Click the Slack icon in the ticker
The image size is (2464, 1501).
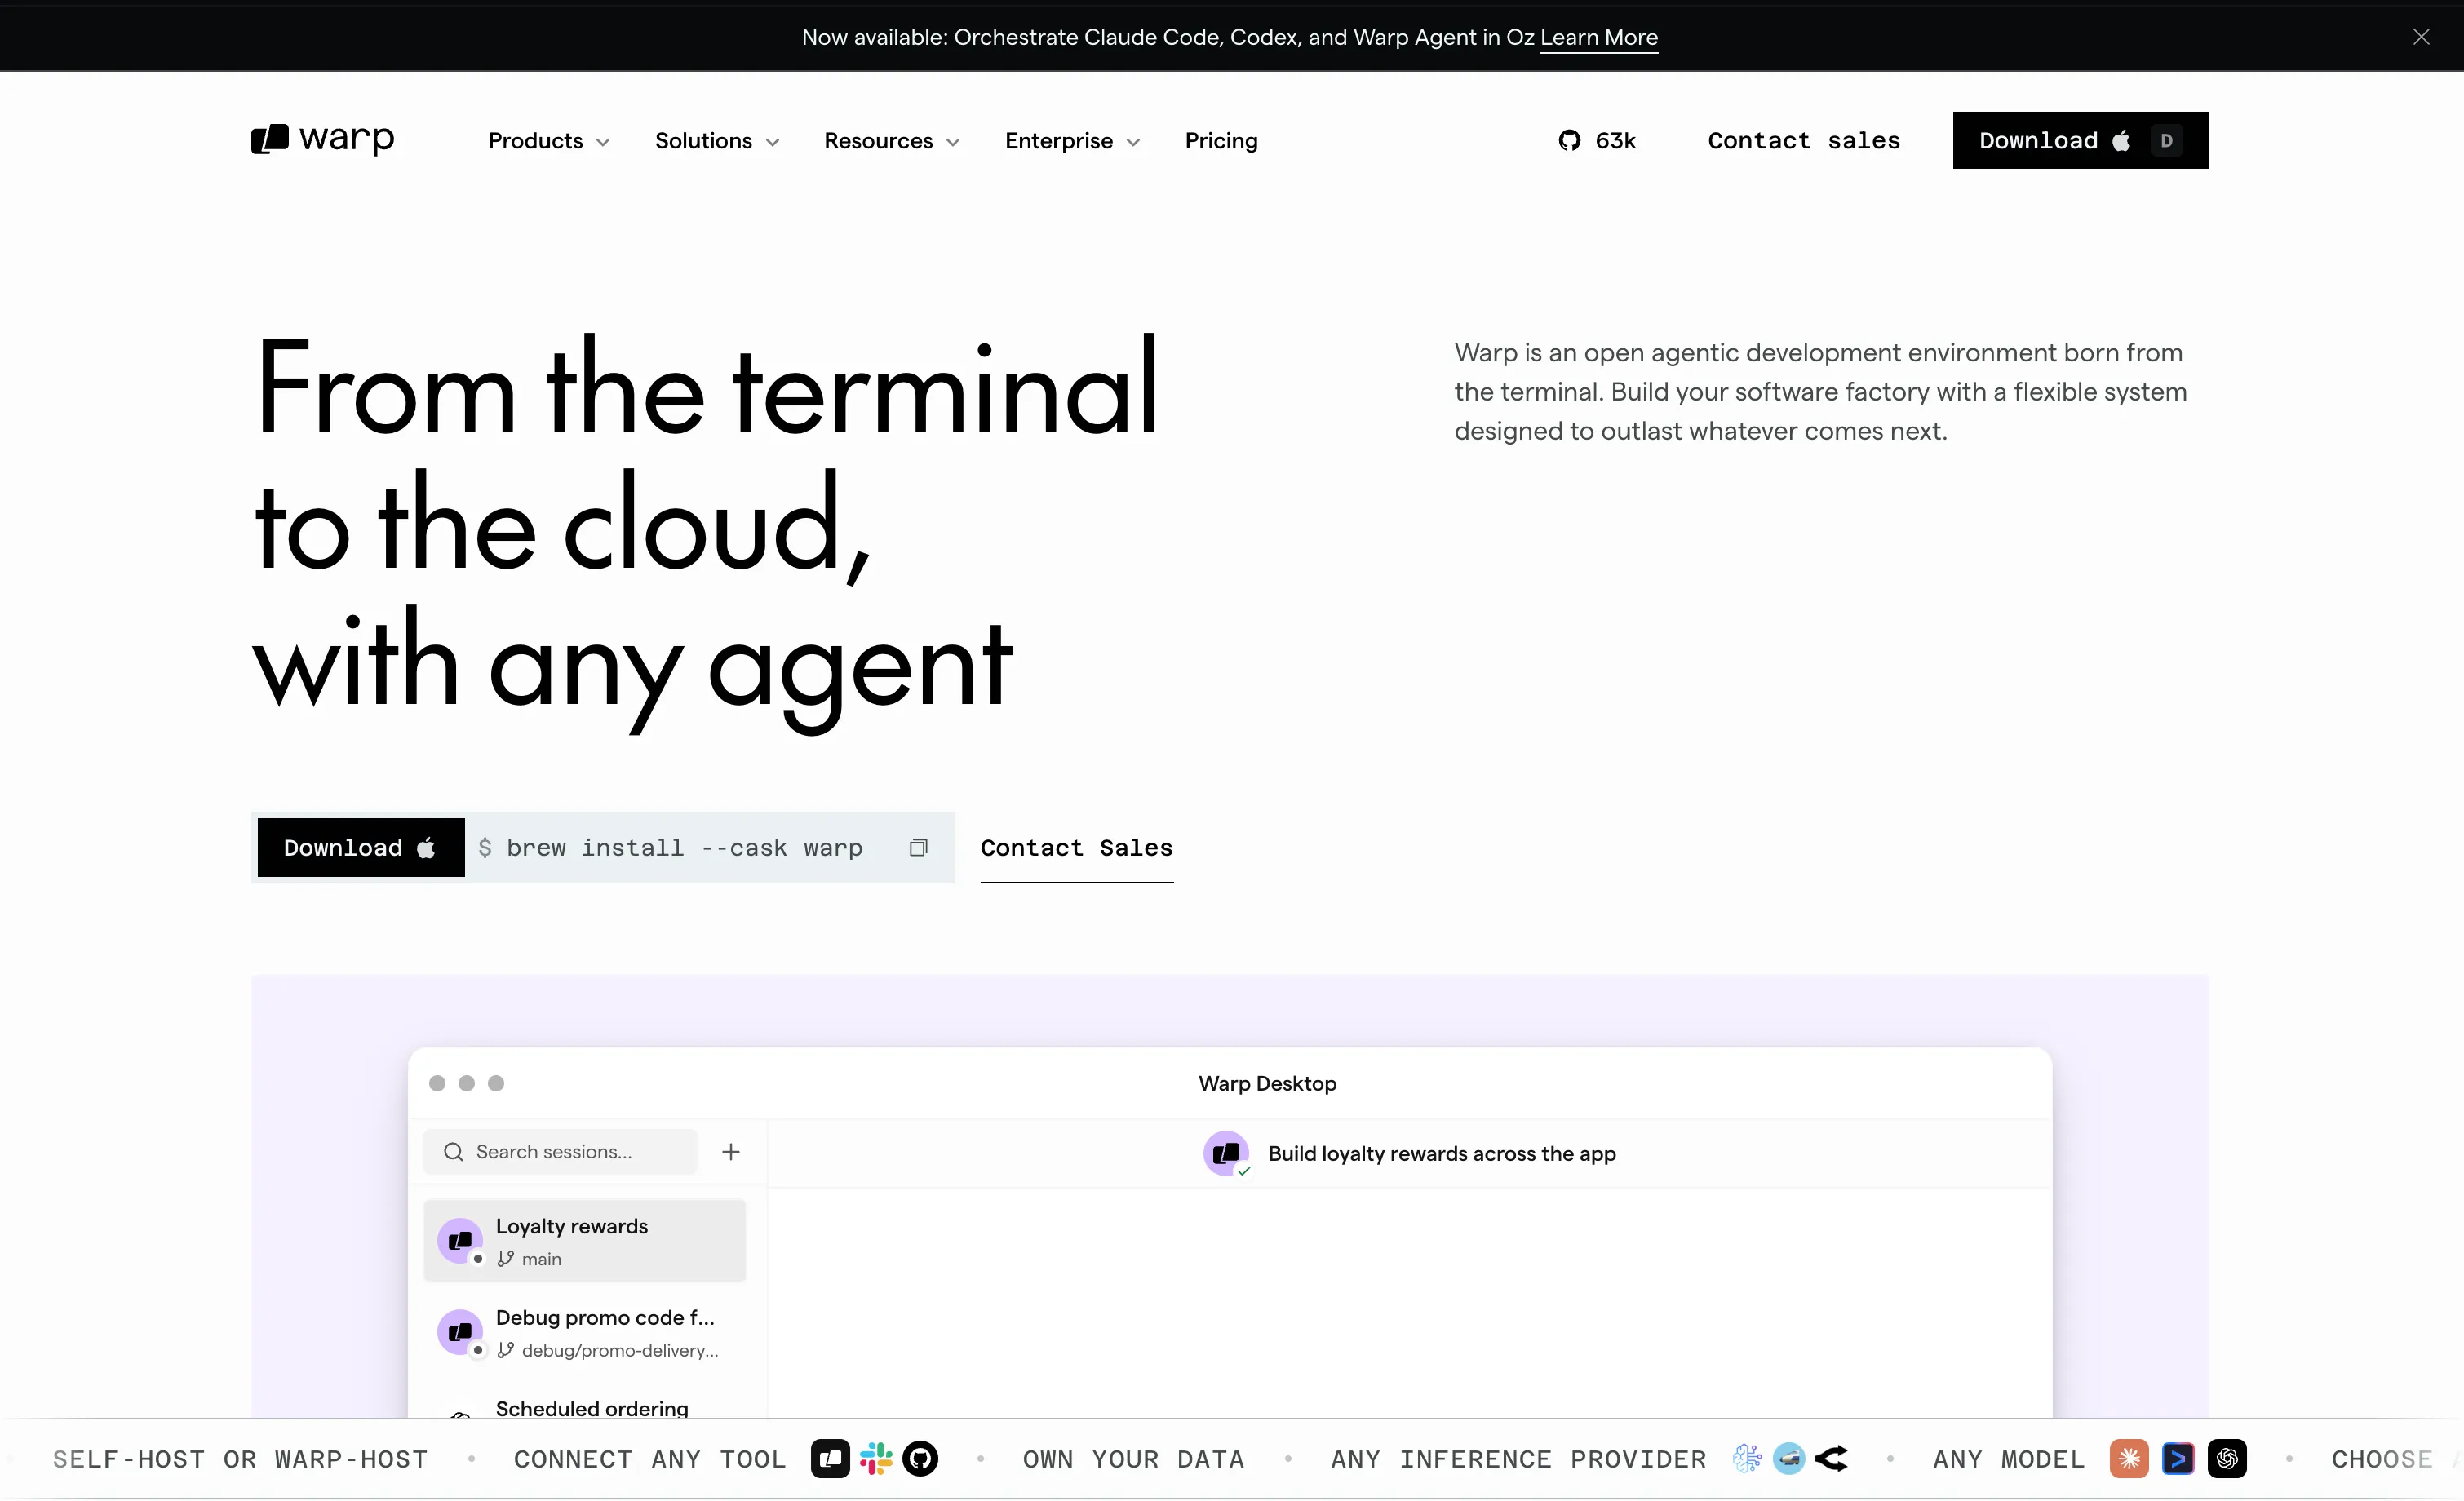876,1459
